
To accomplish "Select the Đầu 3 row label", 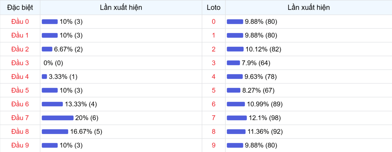I will [20, 63].
